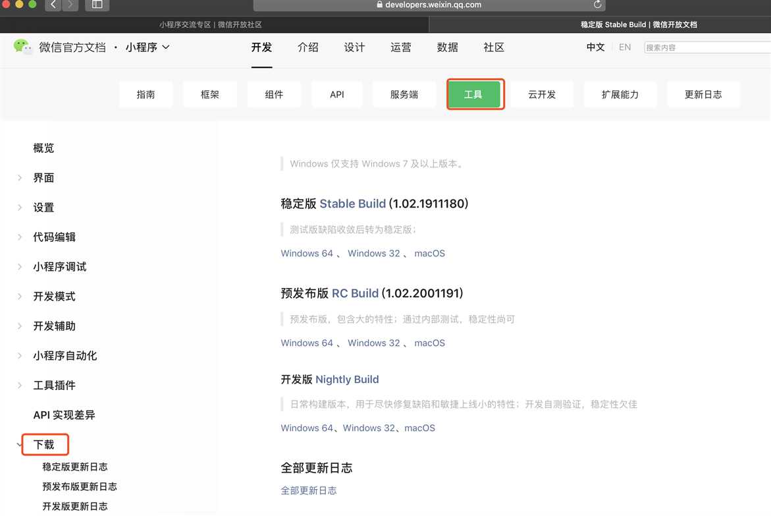Click the address bar lock icon
The image size is (771, 516).
click(380, 5)
